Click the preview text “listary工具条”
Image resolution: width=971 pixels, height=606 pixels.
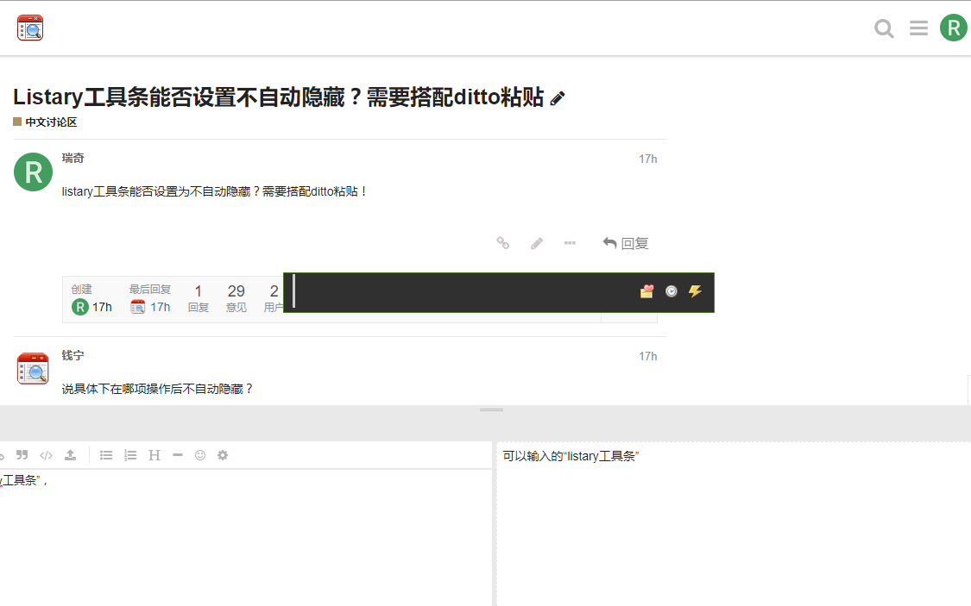tap(602, 456)
